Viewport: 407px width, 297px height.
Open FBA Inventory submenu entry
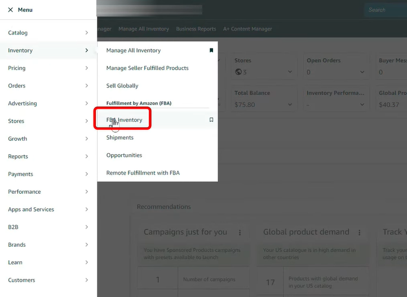click(x=124, y=120)
